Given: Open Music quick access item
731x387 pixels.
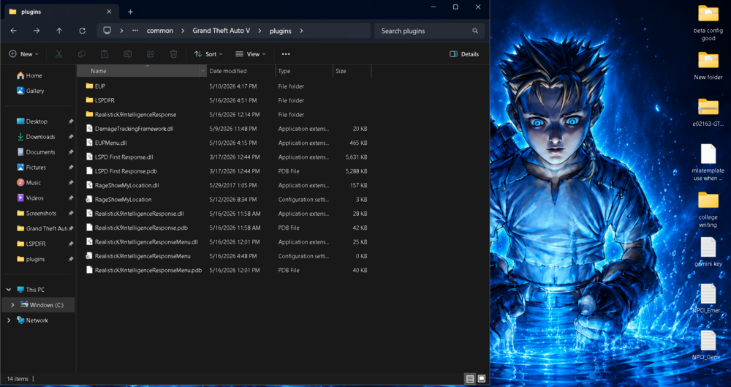Looking at the screenshot, I should click(29, 183).
